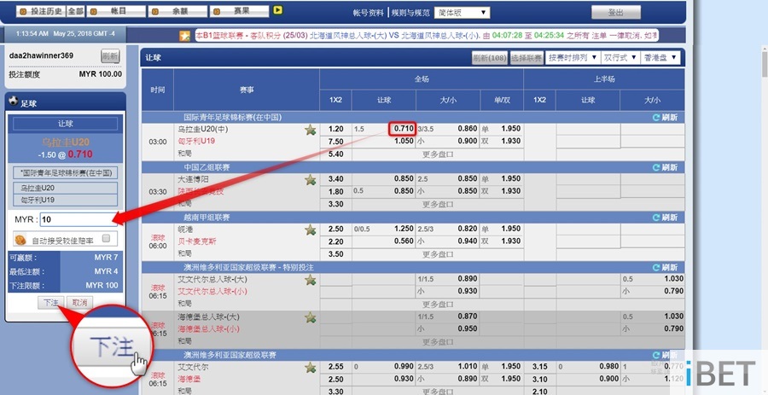This screenshot has height=395, width=768.
Task: Select handicap odds 0.990 for 艾文代尔
Action: (404, 367)
